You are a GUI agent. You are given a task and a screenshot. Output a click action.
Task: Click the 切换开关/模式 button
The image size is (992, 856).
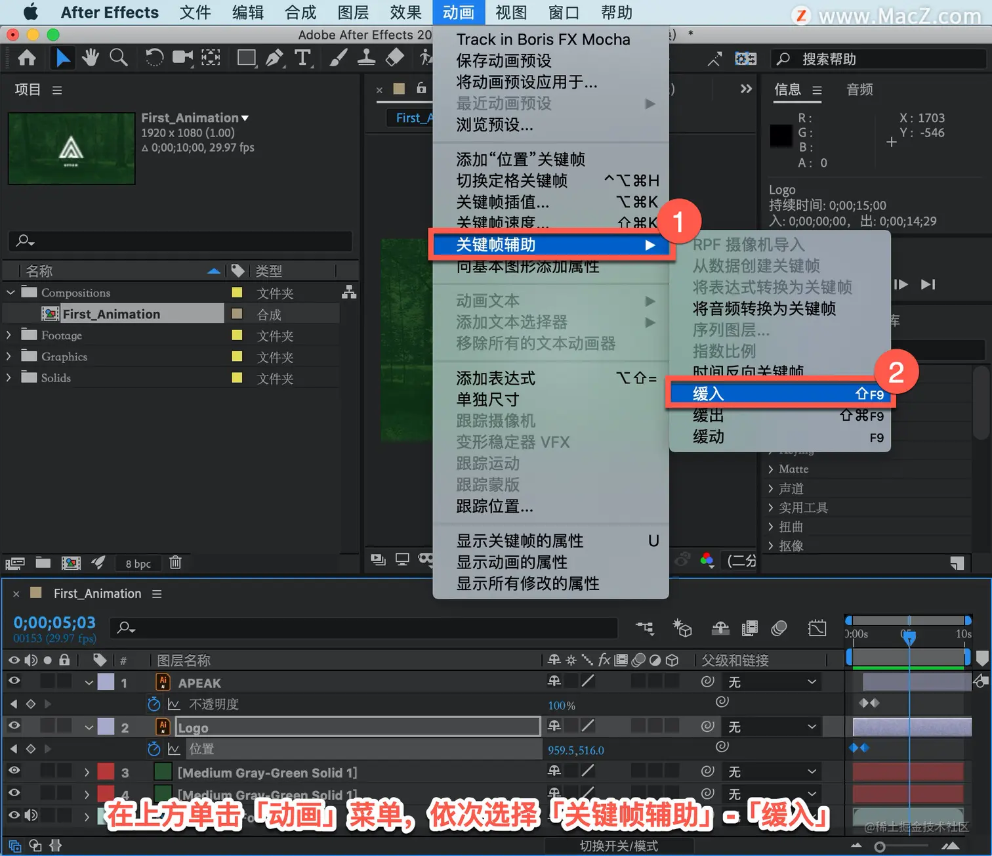pyautogui.click(x=619, y=846)
